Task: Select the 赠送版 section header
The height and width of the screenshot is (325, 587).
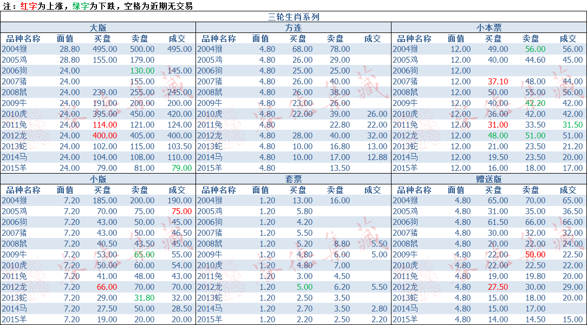Action: tap(489, 179)
